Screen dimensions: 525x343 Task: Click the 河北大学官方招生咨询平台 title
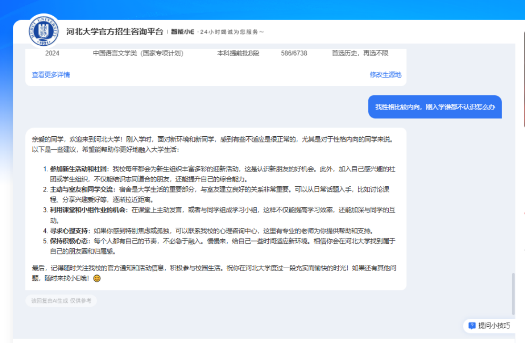coord(114,32)
